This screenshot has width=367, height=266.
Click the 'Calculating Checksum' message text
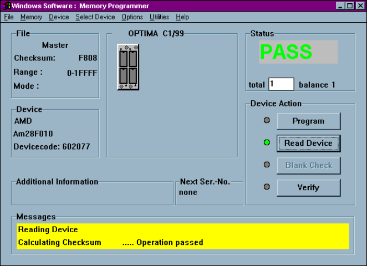(x=60, y=242)
